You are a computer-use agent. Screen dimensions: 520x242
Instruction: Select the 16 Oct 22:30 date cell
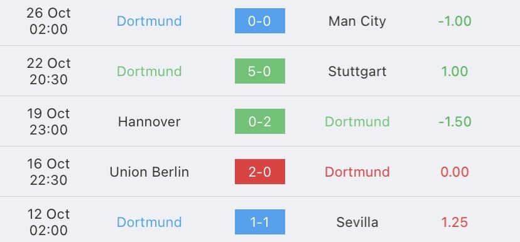click(49, 172)
